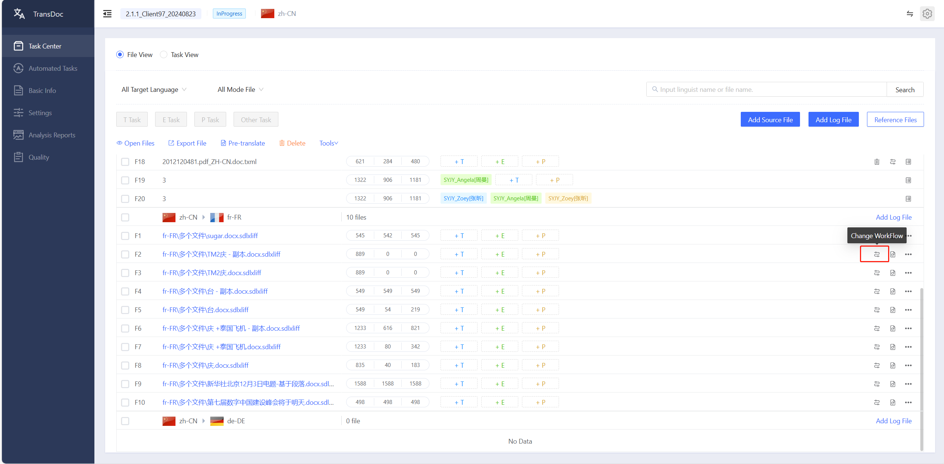Select the Task View radio button
This screenshot has height=464, width=944.
pos(164,54)
